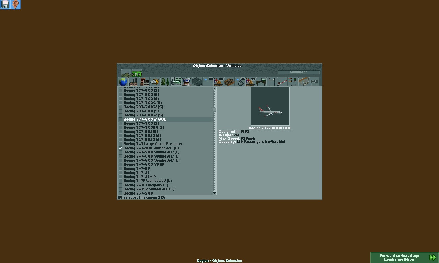Screen dimensions: 439x263
Task: Toggle the Advanced button
Action: coord(299,72)
